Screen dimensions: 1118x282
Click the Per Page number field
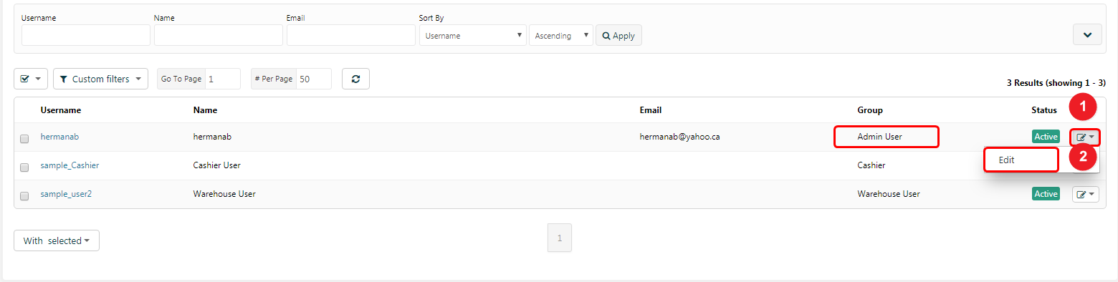coord(314,79)
